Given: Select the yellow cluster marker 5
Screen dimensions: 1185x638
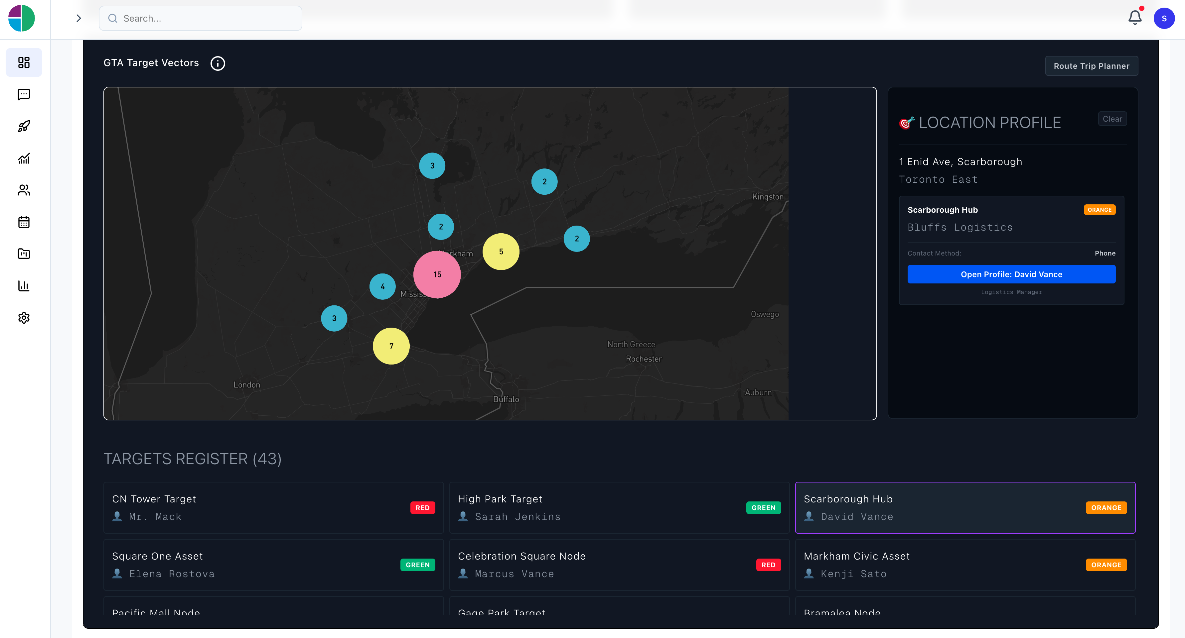Looking at the screenshot, I should click(x=501, y=252).
